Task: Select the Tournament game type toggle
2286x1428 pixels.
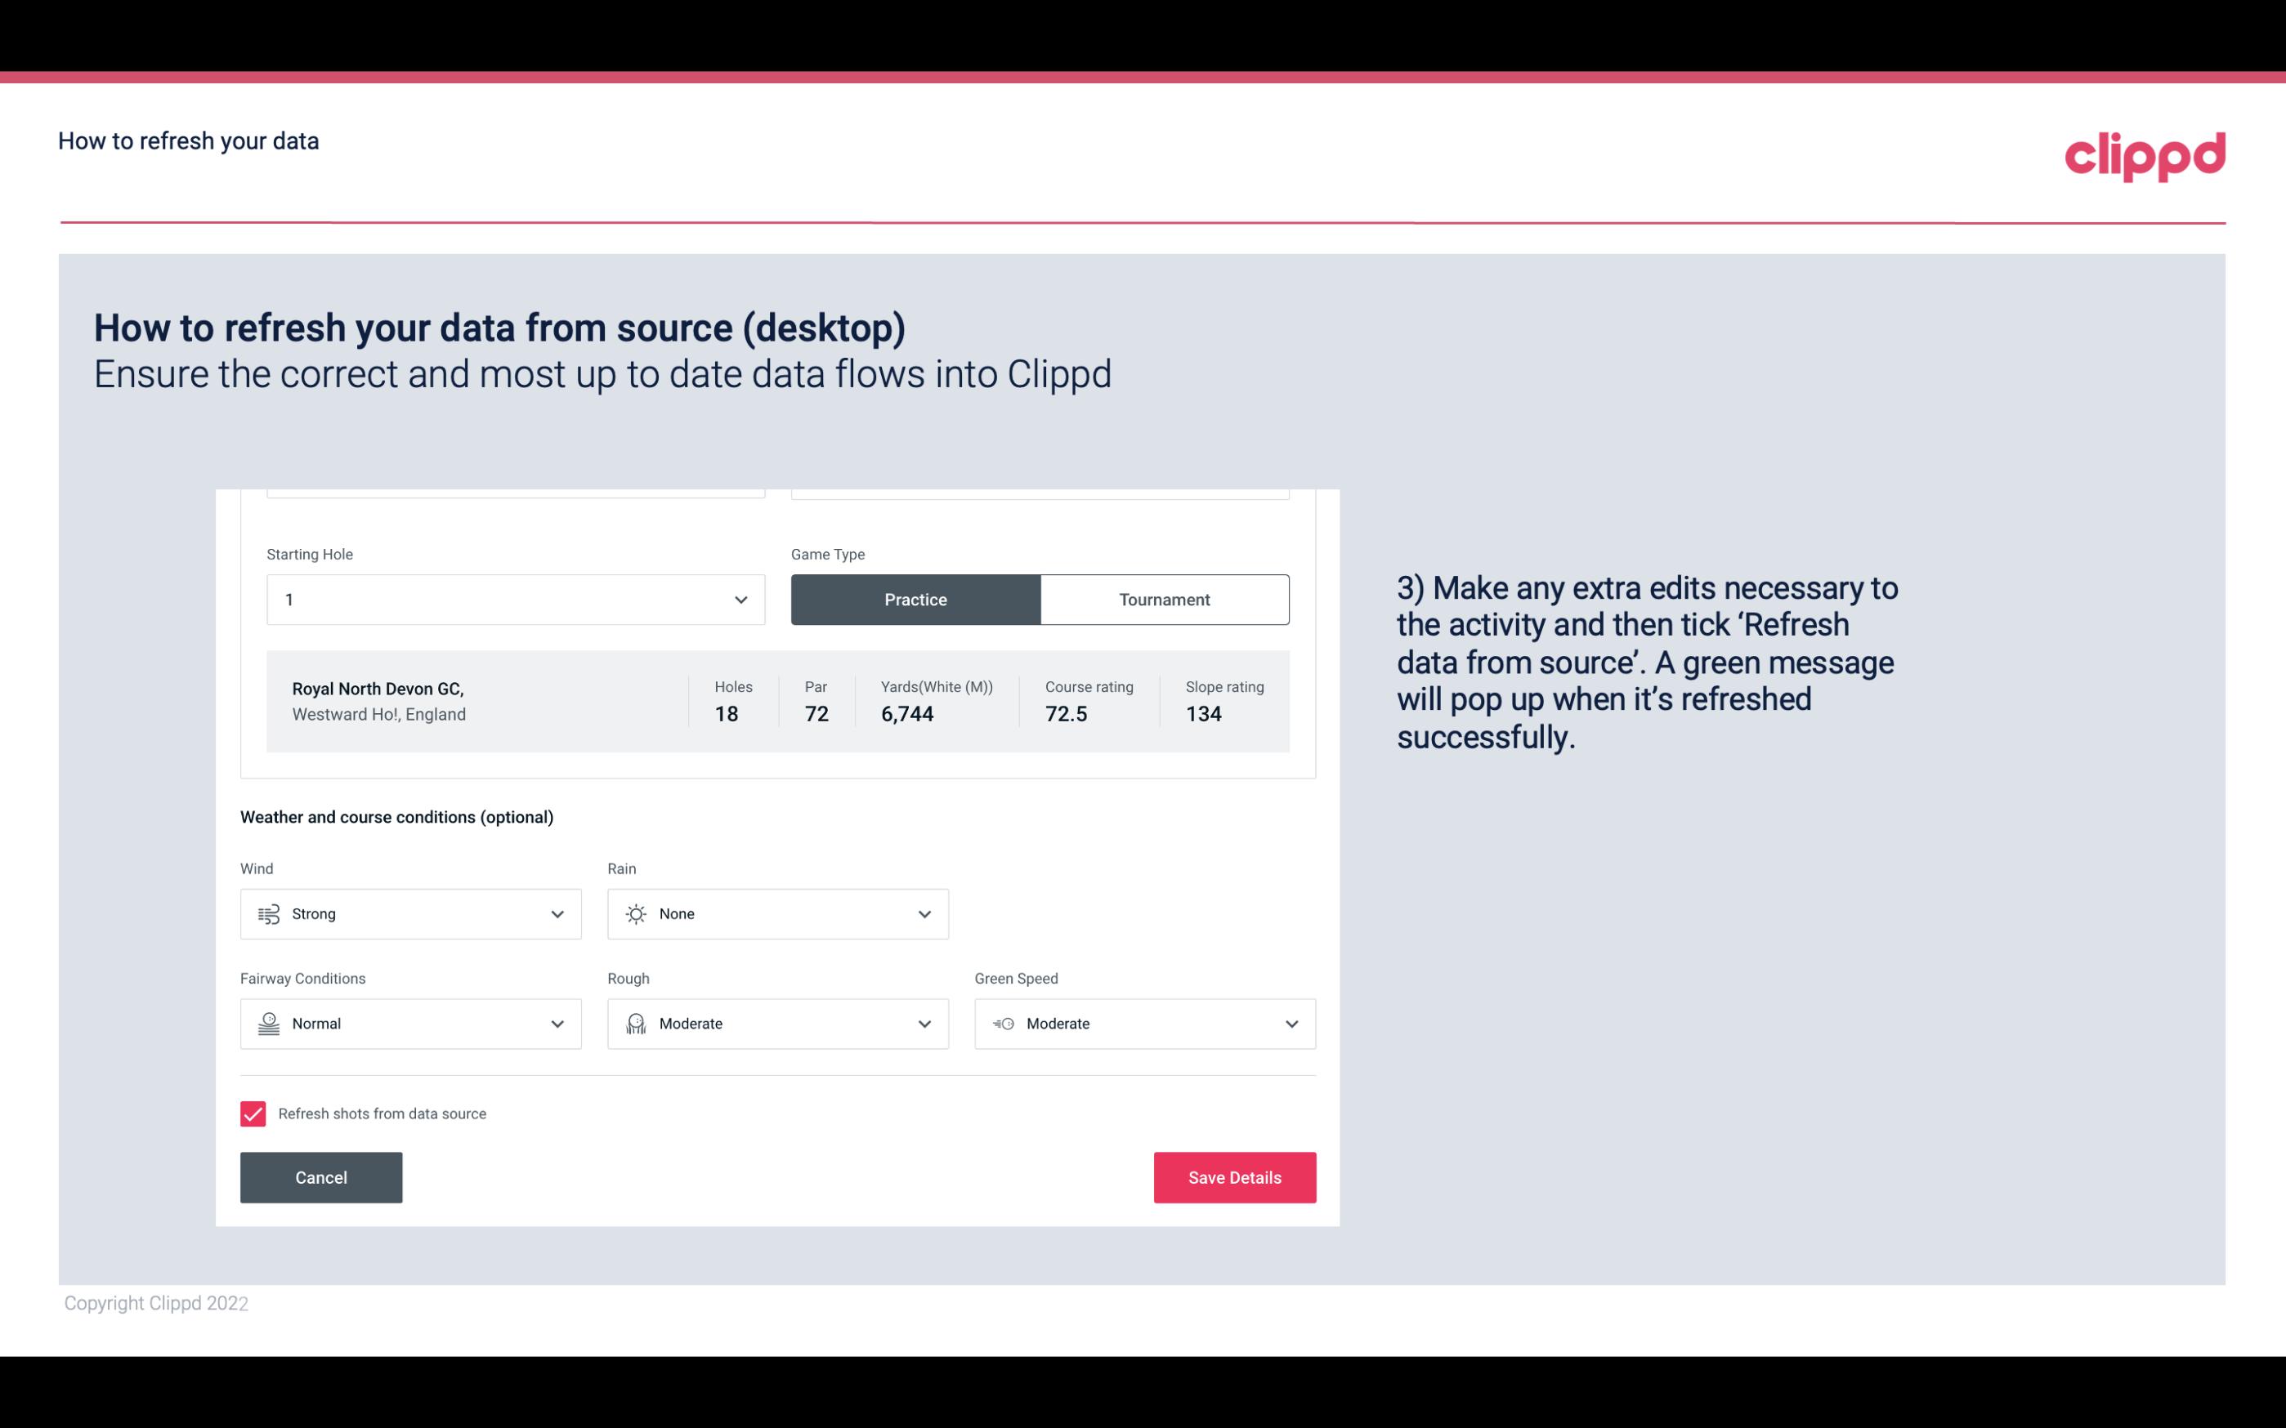Action: (1164, 599)
